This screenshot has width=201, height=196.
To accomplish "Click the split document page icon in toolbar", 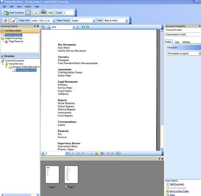I will pos(92,153).
